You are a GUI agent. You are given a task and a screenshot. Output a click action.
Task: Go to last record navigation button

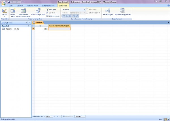57,116
